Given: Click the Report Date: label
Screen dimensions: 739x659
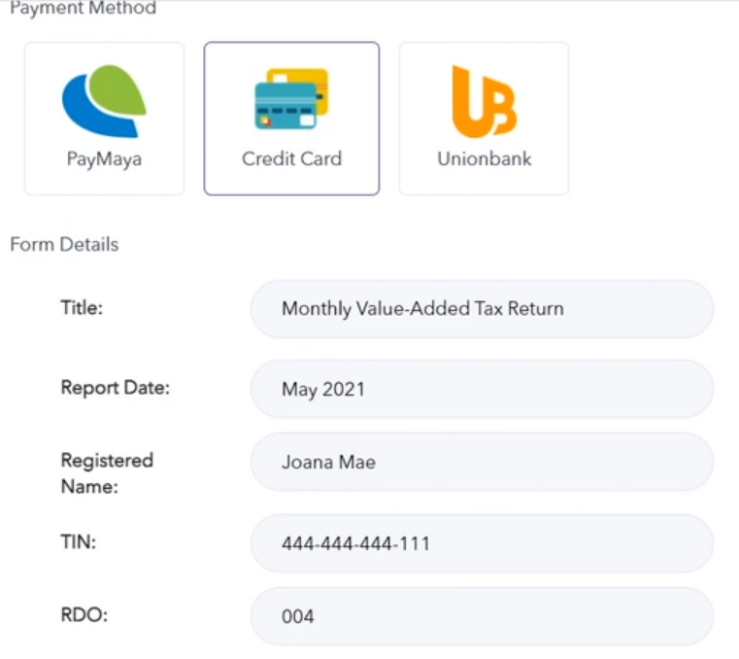Looking at the screenshot, I should (115, 387).
